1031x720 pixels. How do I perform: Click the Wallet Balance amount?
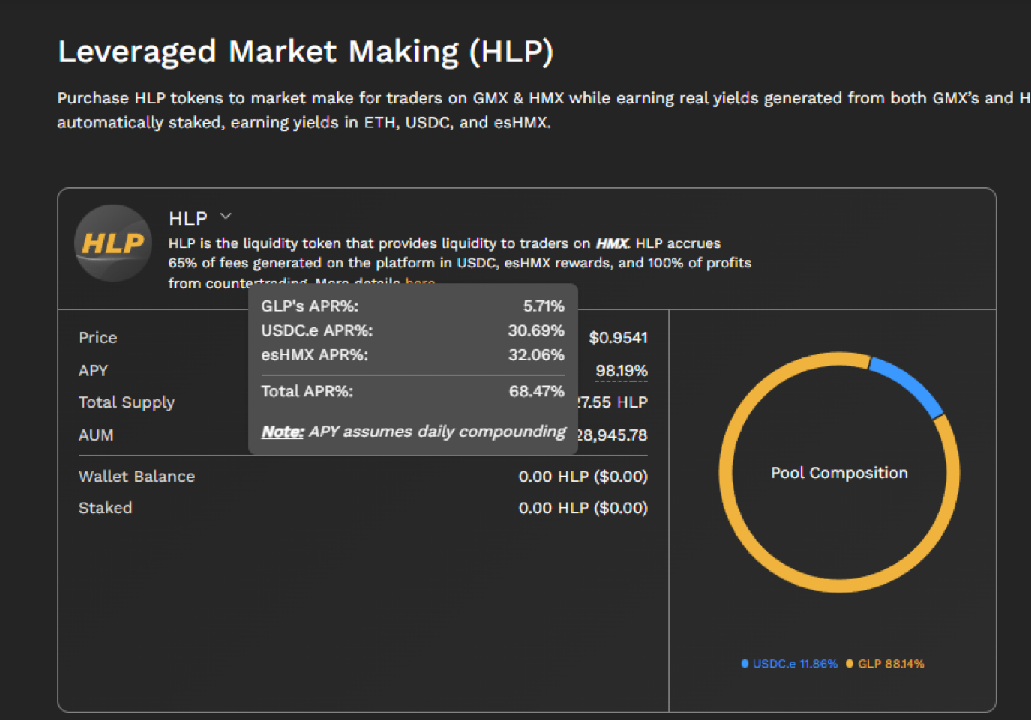pyautogui.click(x=583, y=477)
